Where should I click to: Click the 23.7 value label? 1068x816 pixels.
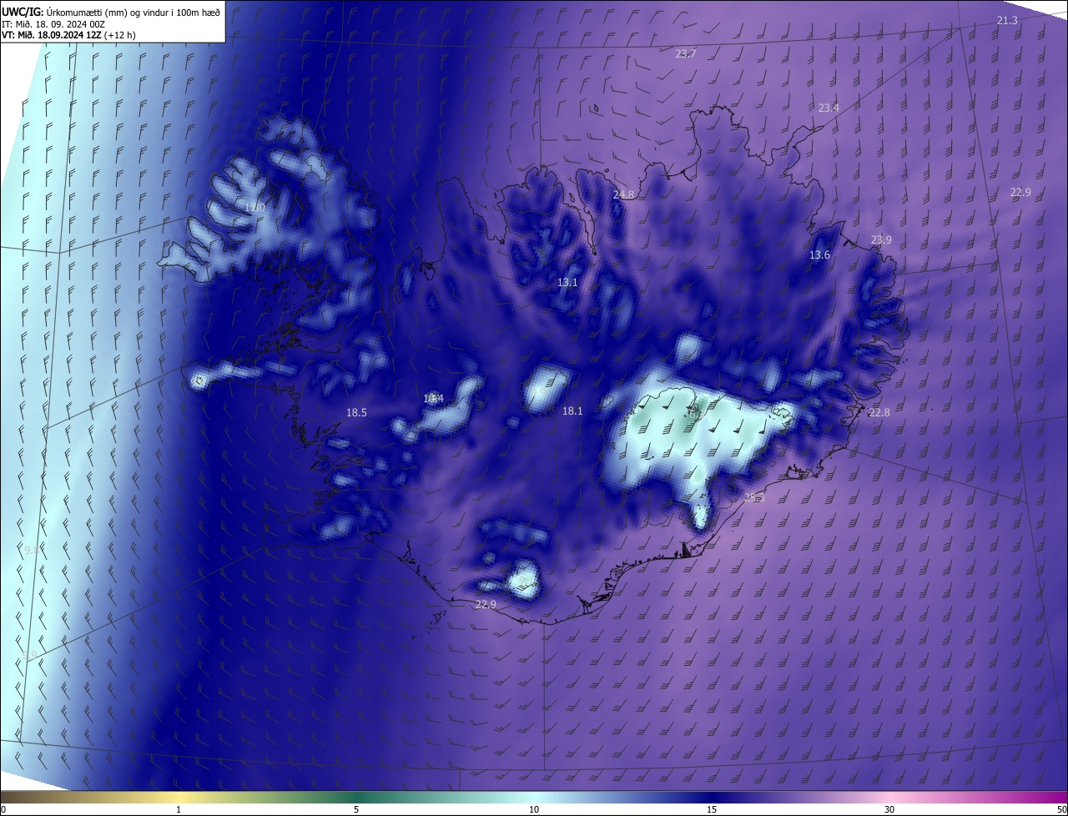coord(686,53)
